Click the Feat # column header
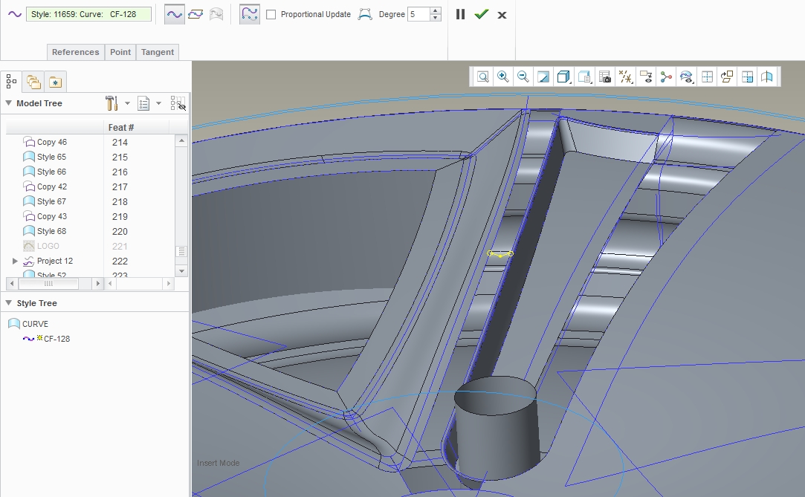 (x=121, y=127)
